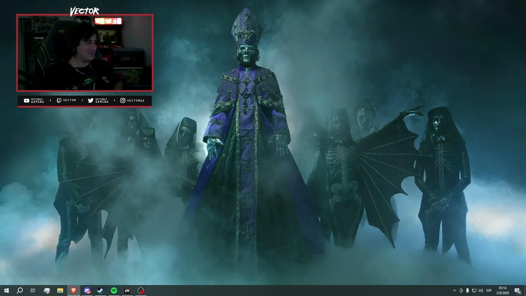This screenshot has height=296, width=526.
Task: Switch to the Brave browser window
Action: 74,291
